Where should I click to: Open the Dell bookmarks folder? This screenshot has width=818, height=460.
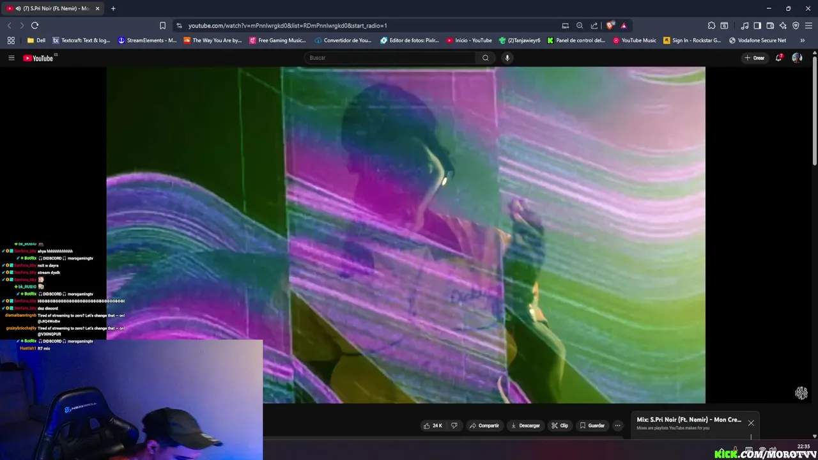tap(36, 40)
